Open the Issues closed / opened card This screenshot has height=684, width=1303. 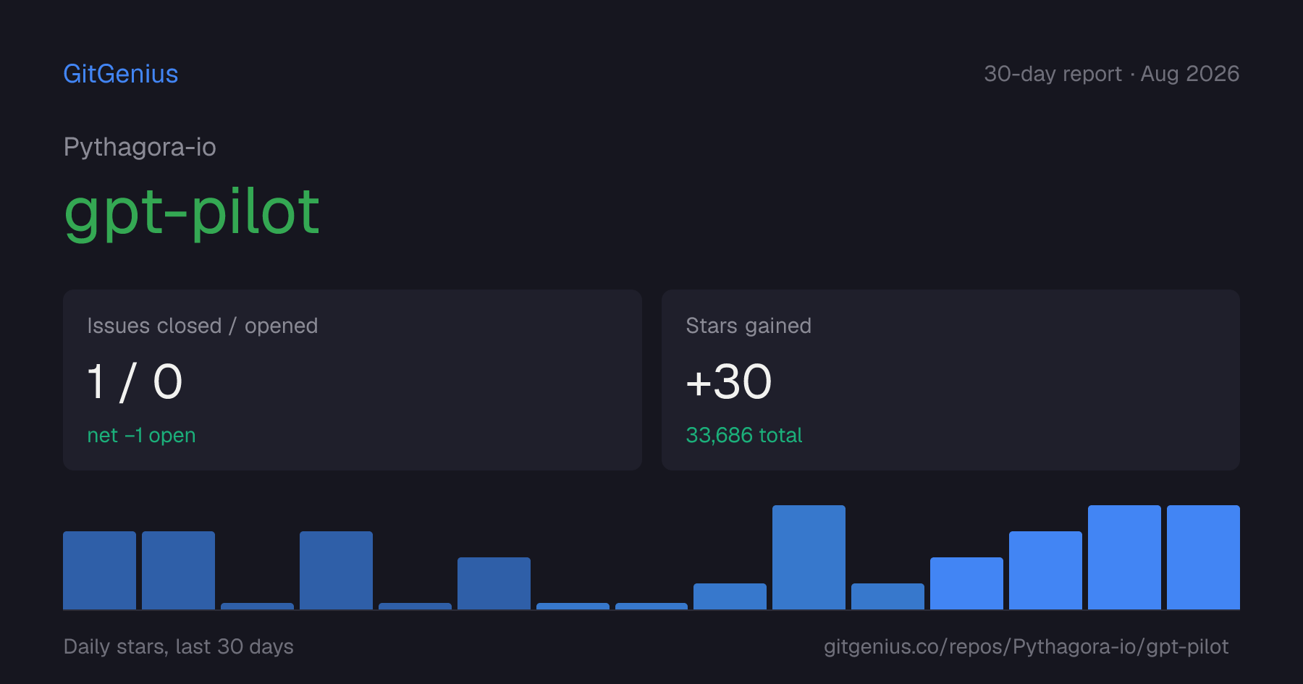(353, 380)
